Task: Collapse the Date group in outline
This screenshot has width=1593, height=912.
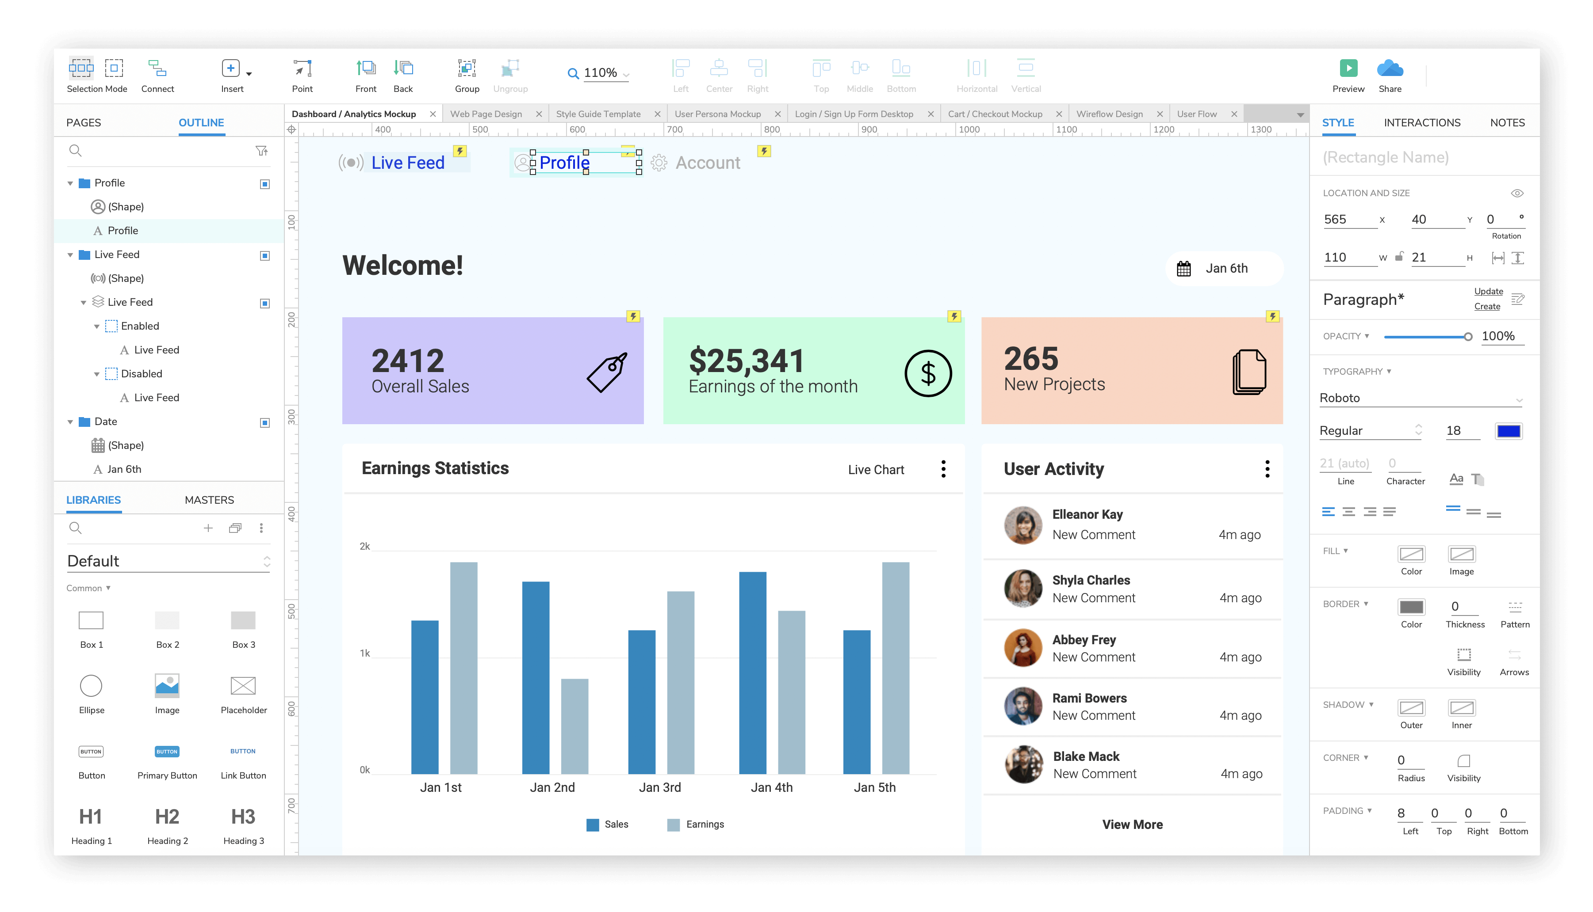Action: point(70,422)
